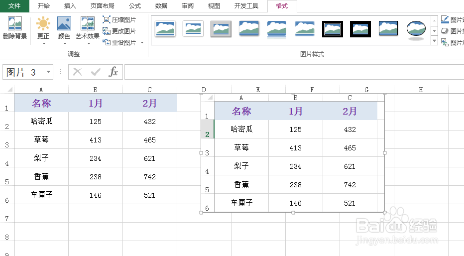Switch to the 公式 (Formulas) tab
The height and width of the screenshot is (256, 464).
click(x=135, y=6)
